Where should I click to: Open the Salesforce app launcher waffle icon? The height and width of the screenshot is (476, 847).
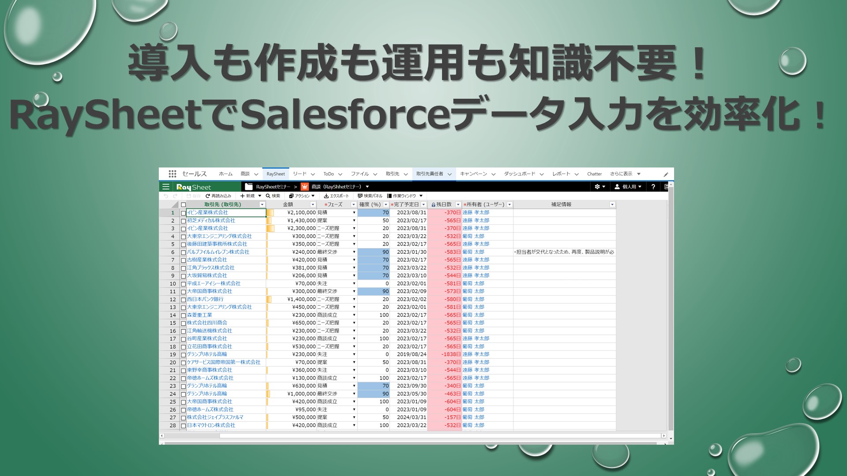(172, 174)
